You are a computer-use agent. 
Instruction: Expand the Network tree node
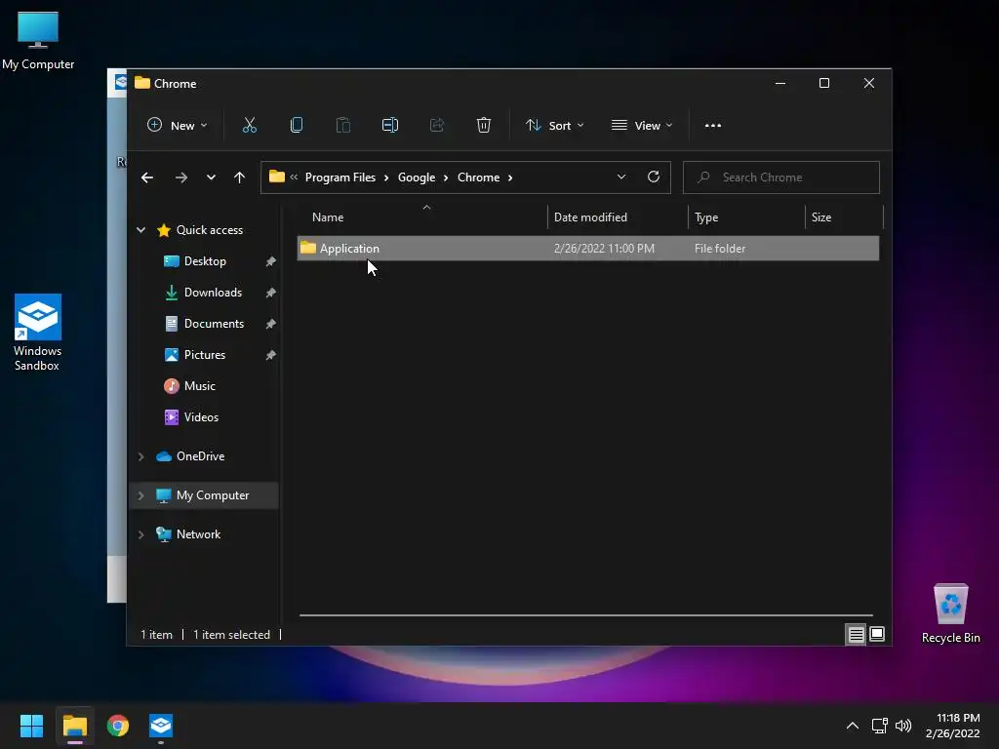[141, 534]
